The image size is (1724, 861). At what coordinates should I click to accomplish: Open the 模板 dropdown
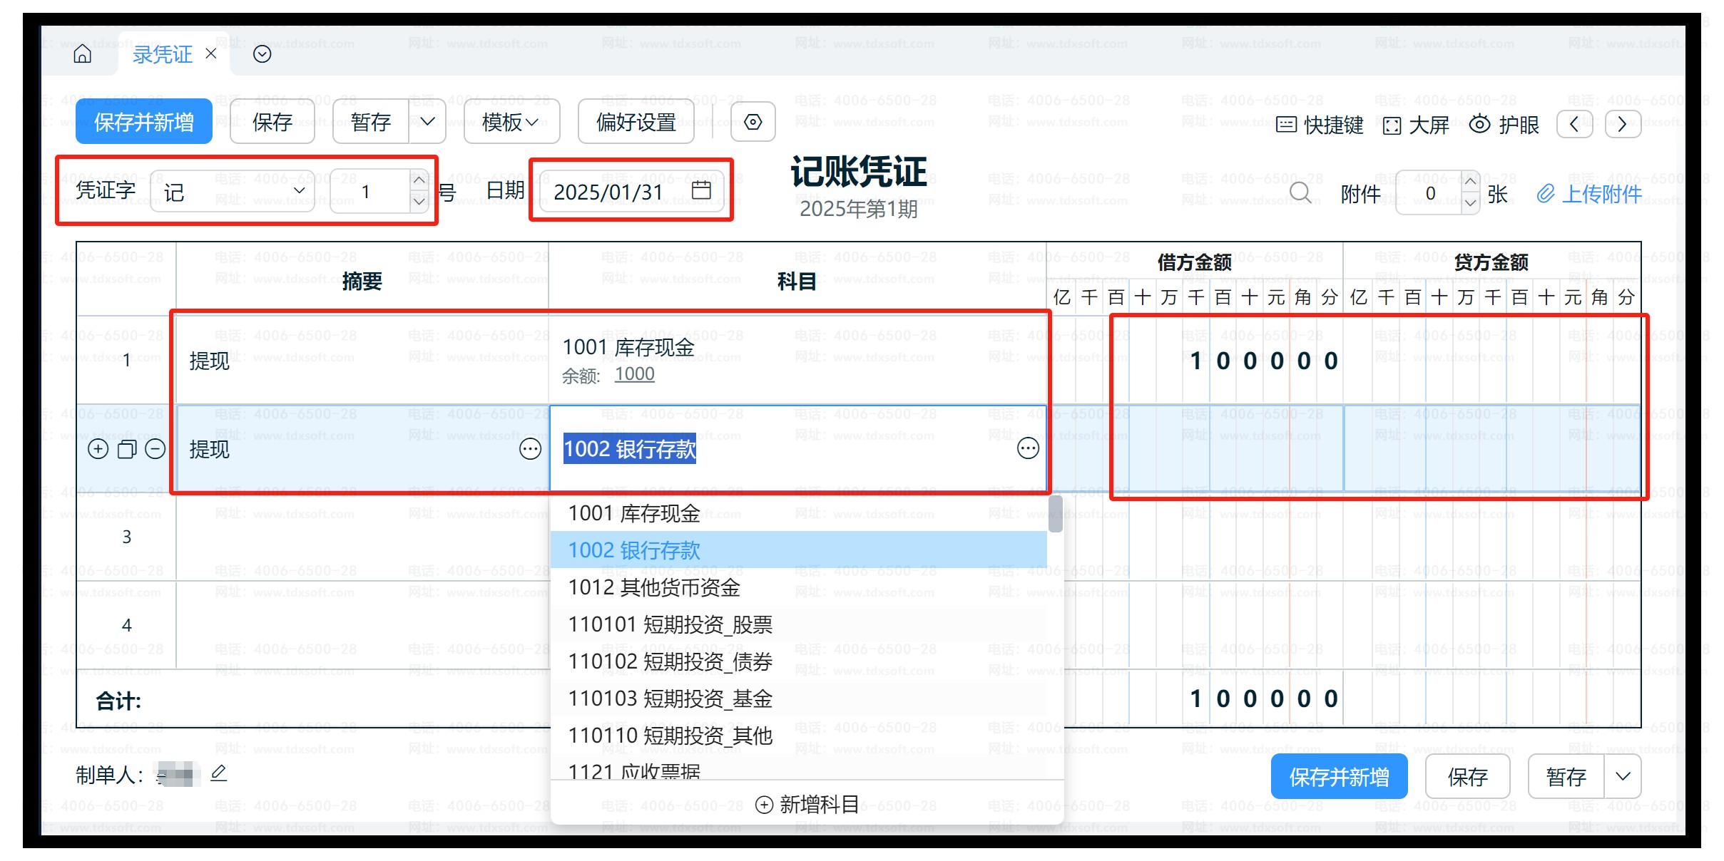pyautogui.click(x=511, y=123)
